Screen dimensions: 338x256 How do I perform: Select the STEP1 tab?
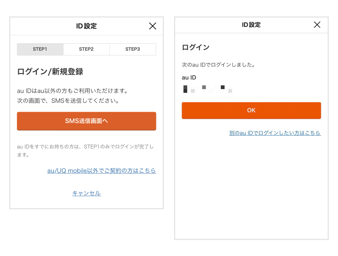click(x=40, y=49)
